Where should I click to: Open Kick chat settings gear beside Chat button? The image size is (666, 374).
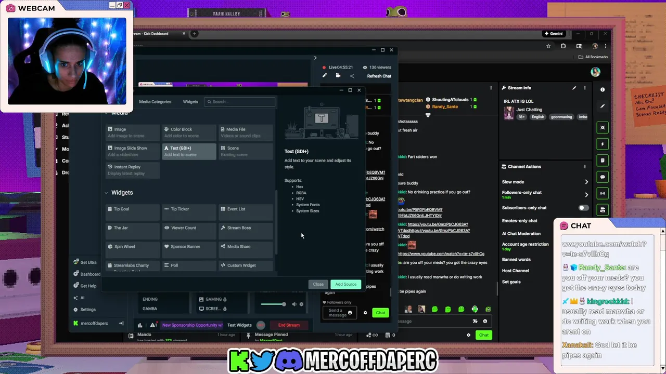[469, 335]
